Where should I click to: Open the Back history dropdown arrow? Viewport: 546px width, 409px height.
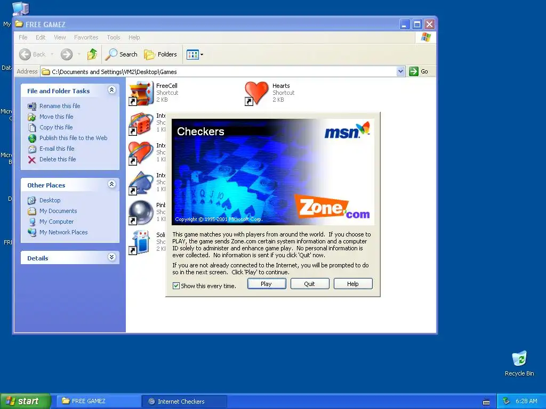[x=52, y=54]
